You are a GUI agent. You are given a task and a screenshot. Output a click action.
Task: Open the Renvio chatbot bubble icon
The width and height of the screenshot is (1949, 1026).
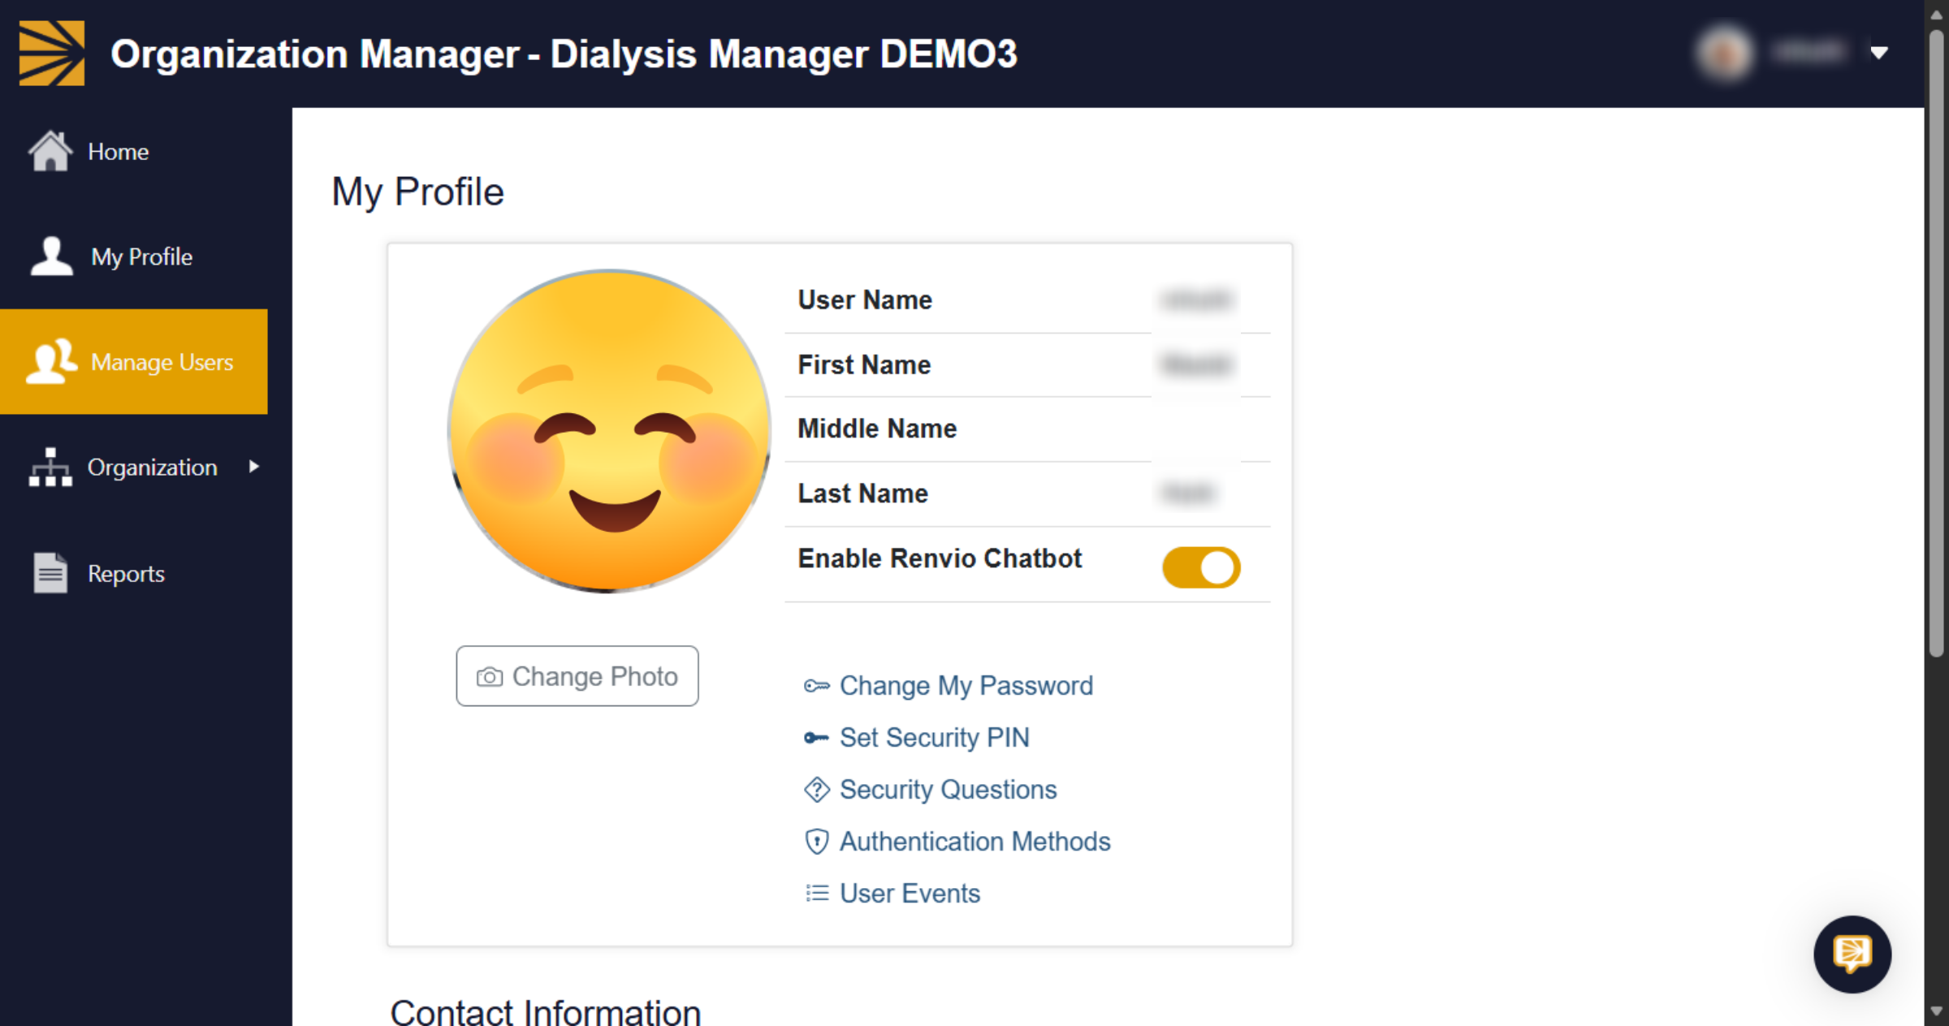click(1852, 954)
